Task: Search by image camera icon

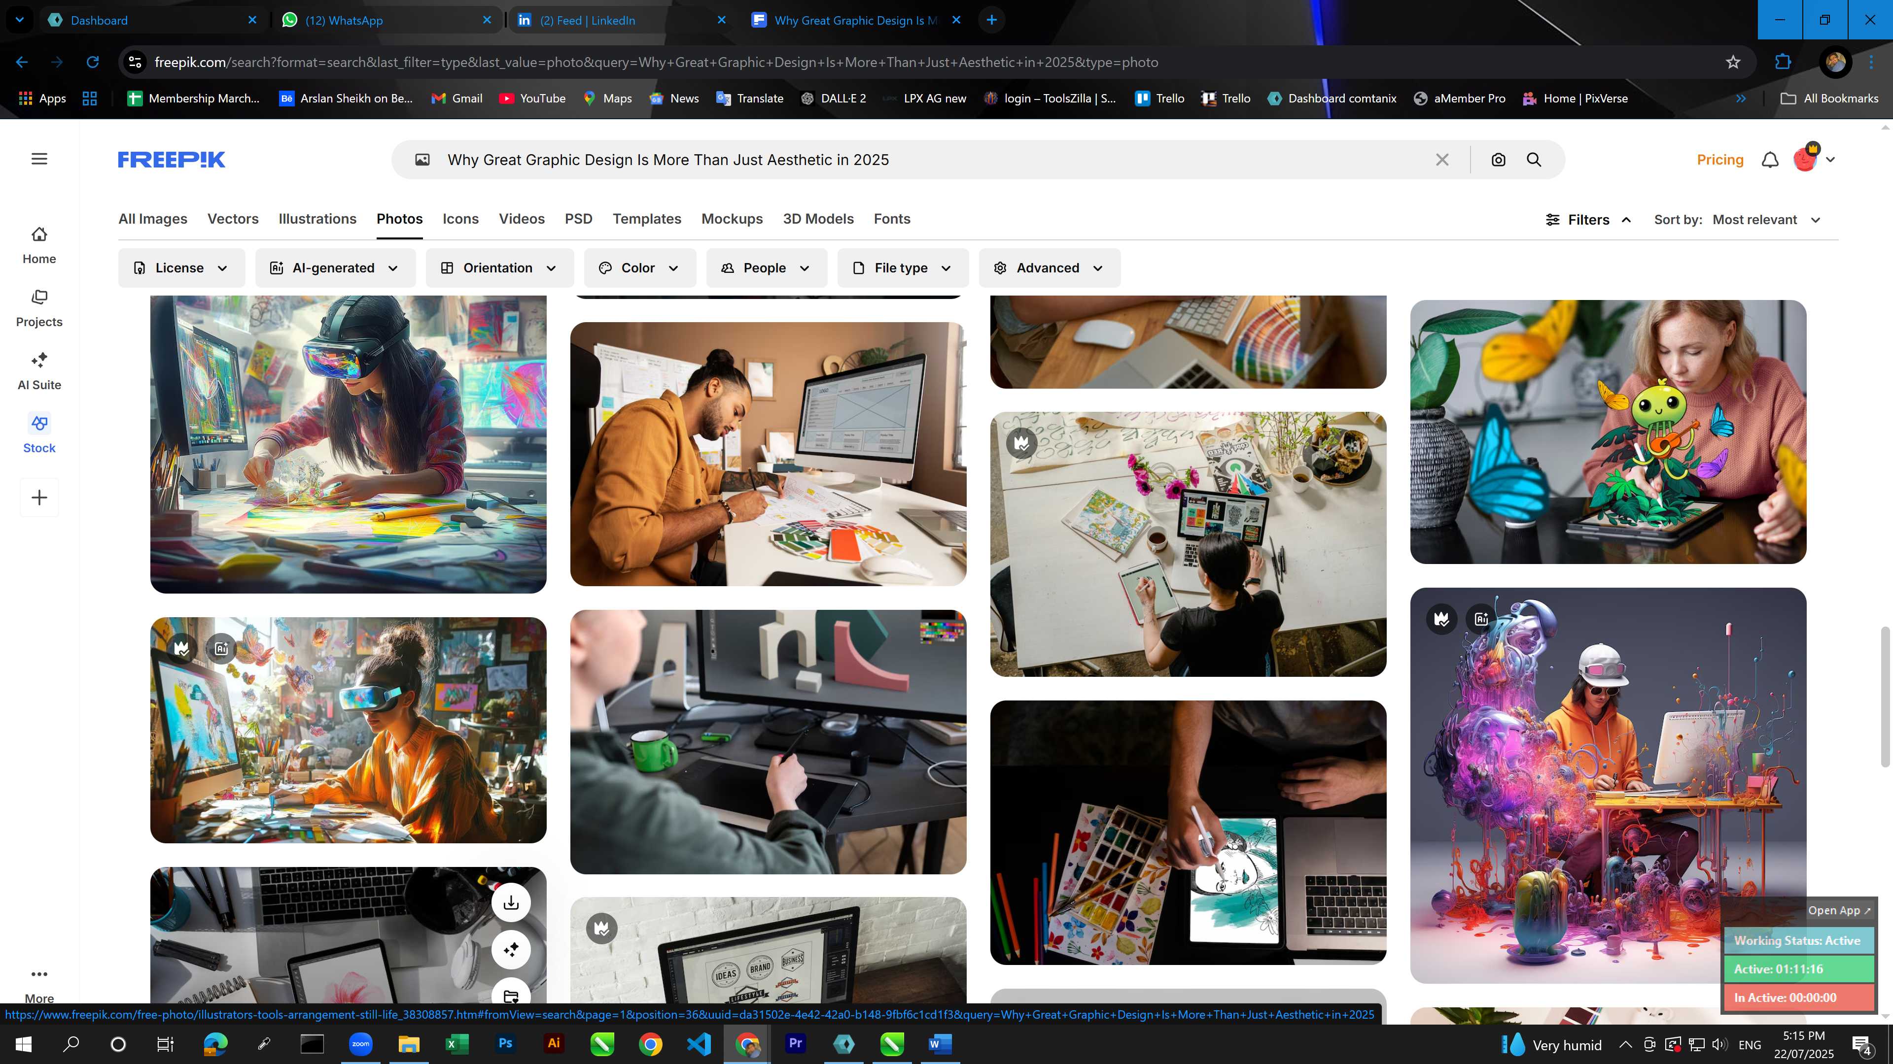Action: [x=1499, y=159]
